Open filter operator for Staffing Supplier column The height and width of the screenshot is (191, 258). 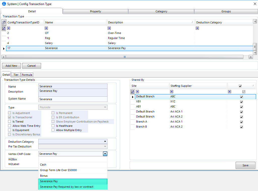coord(172,92)
